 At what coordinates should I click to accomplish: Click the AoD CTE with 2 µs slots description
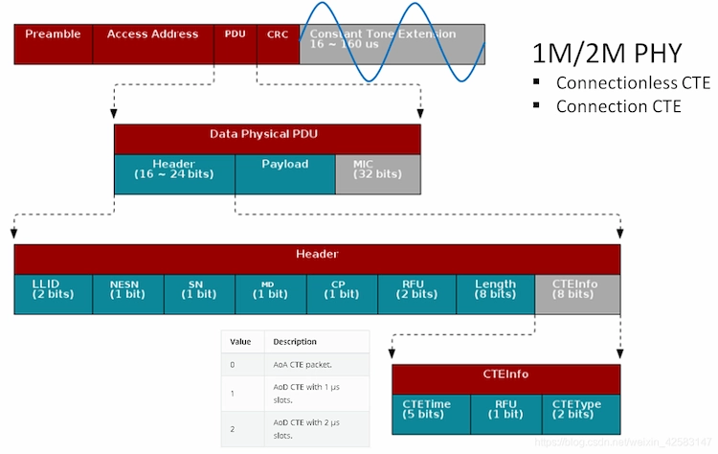coord(317,429)
